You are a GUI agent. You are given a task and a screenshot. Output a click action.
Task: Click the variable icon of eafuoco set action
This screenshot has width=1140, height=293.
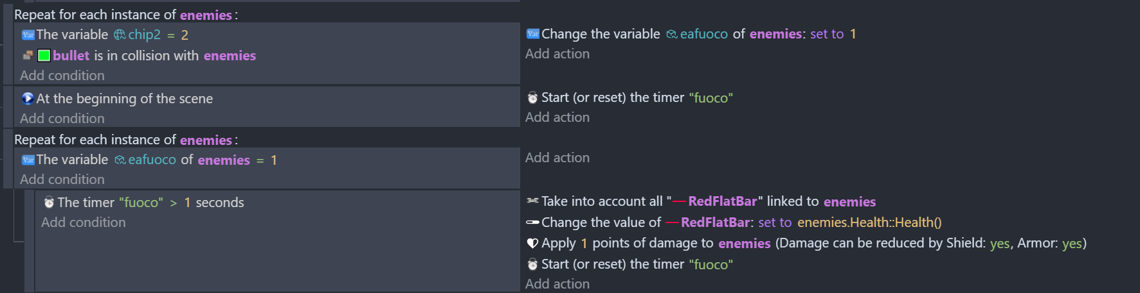(x=532, y=34)
